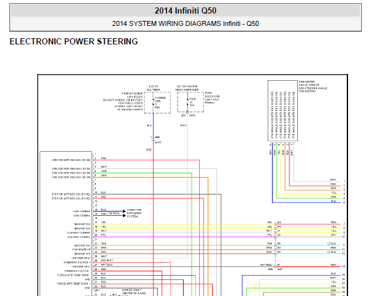The image size is (374, 296).
Task: Select the "WHT/BLK" wire label at pin 27
Action: (106, 265)
